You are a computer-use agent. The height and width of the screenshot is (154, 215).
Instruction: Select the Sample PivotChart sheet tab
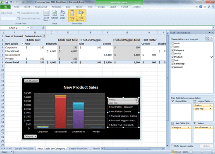(x=78, y=149)
